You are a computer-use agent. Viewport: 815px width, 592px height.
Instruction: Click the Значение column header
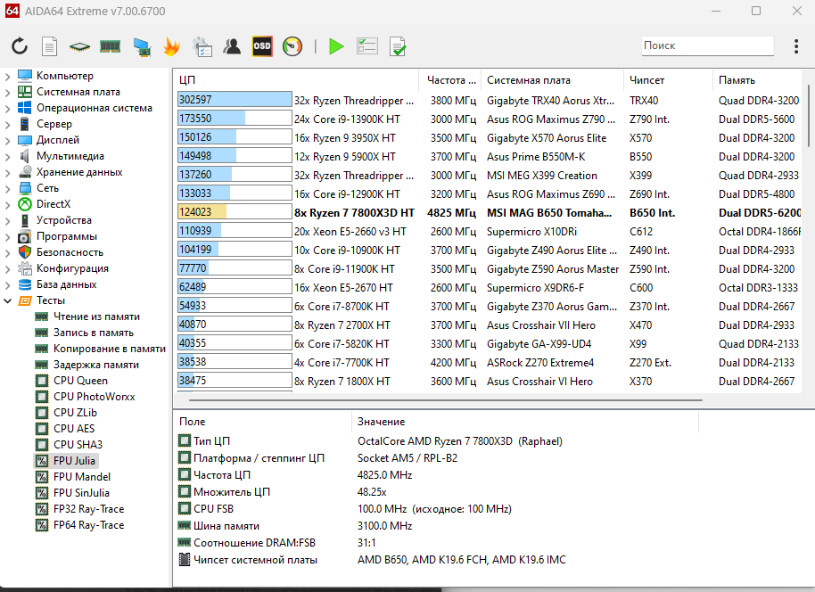point(525,422)
